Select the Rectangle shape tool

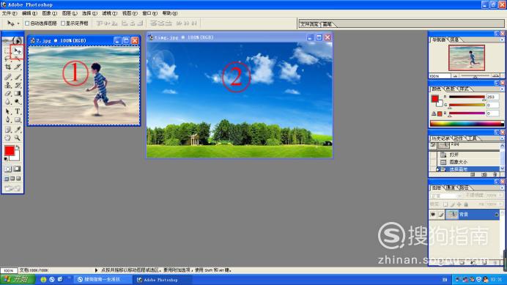coord(17,120)
